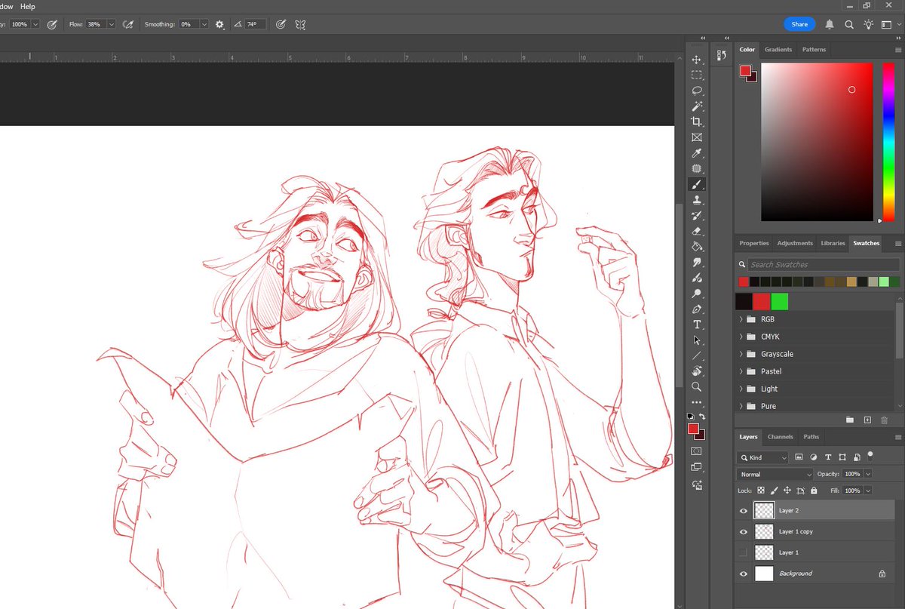This screenshot has height=609, width=905.
Task: Select the Rotate View hand tool
Action: click(x=697, y=371)
